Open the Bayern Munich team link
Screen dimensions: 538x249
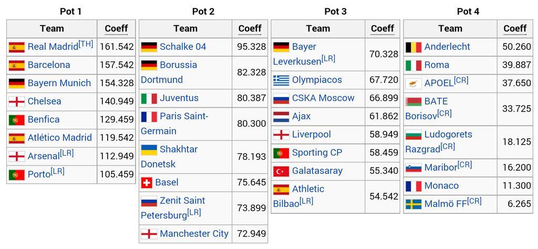pyautogui.click(x=59, y=84)
